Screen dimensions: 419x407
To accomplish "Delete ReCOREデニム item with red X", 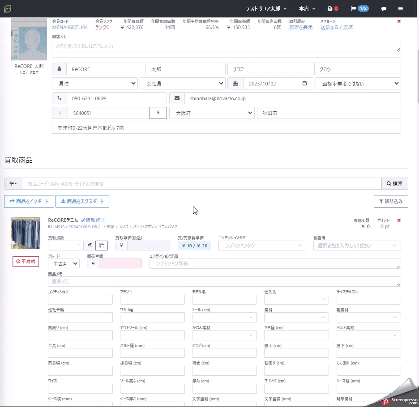I will (x=399, y=220).
